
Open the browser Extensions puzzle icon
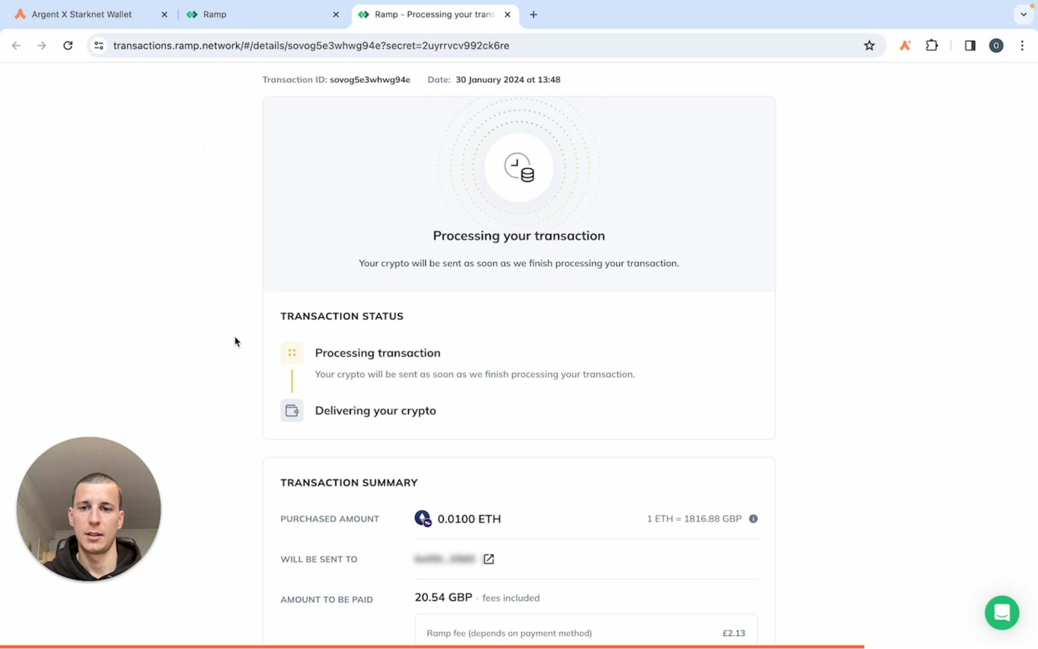pyautogui.click(x=932, y=46)
